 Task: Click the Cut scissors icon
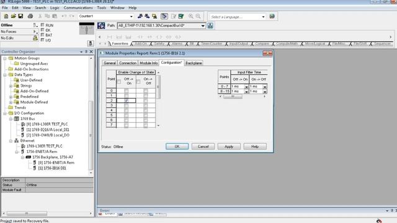[40, 16]
